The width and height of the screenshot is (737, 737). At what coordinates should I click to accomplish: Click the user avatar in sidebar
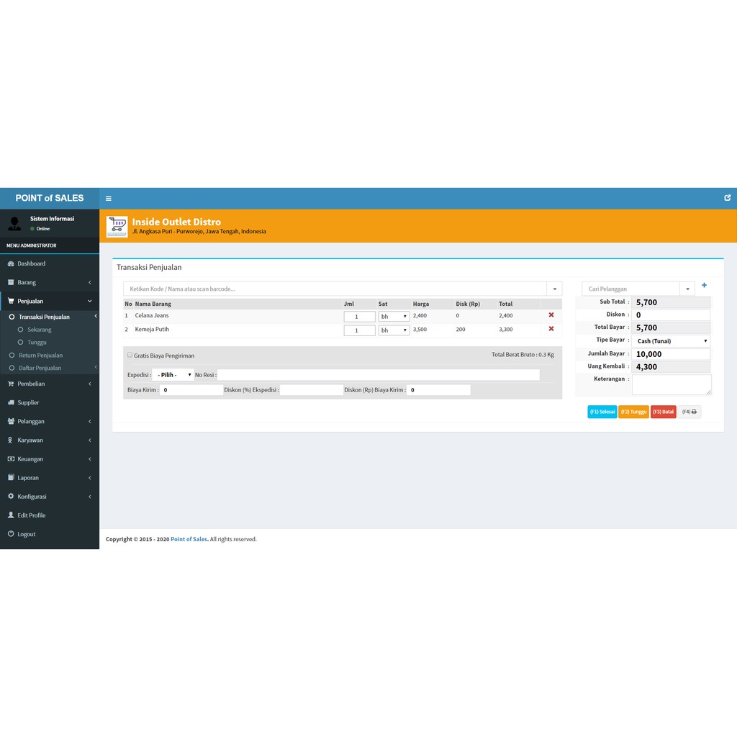pyautogui.click(x=14, y=223)
